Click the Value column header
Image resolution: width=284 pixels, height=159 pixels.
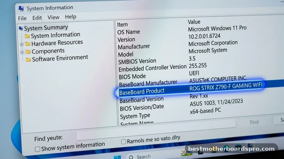[194, 22]
